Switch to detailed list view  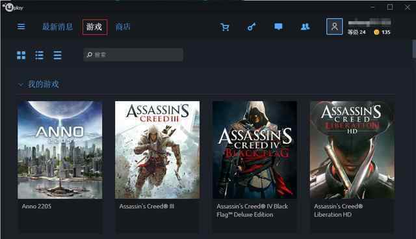39,55
